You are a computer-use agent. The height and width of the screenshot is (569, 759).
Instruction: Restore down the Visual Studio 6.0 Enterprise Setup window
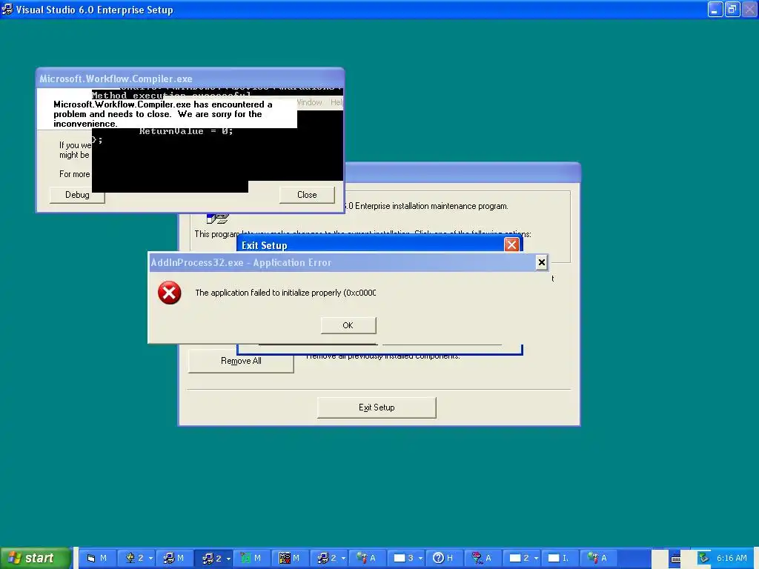click(732, 9)
